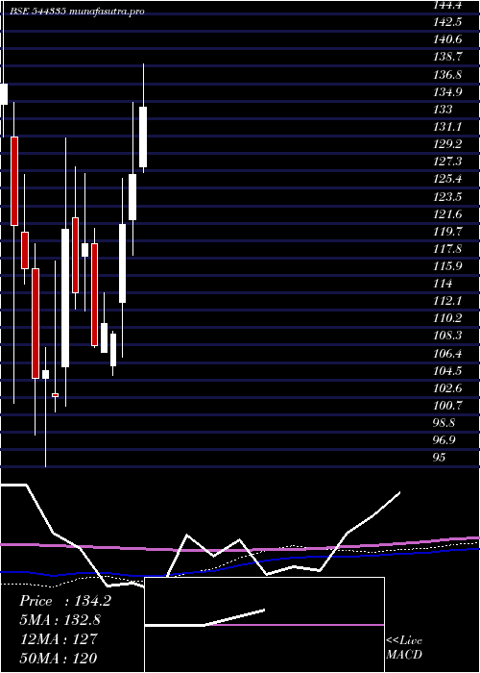This screenshot has width=480, height=673.
Task: Select the tall red candlestick topping near 131
Action: [x=14, y=181]
